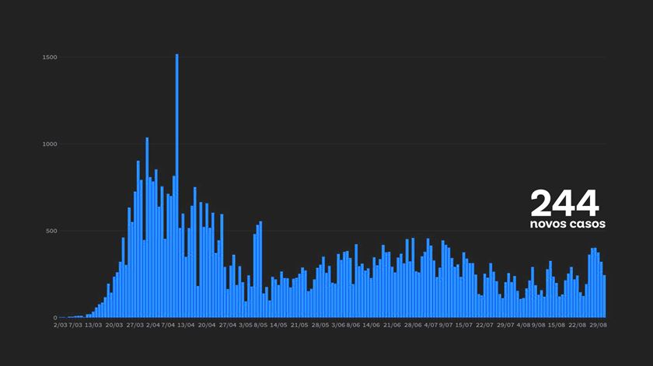
Task: Click the 14/06 date label
Action: [x=371, y=325]
